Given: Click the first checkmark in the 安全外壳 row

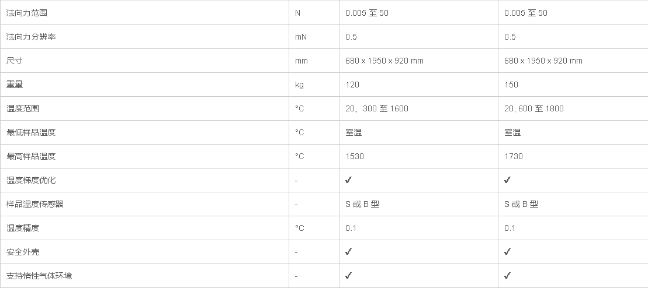Looking at the screenshot, I should (x=348, y=252).
